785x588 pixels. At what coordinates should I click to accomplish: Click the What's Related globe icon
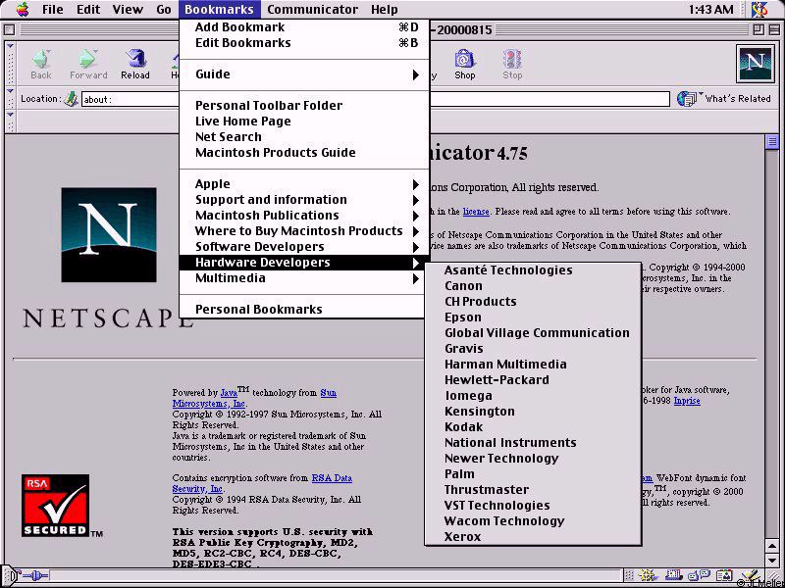(686, 99)
